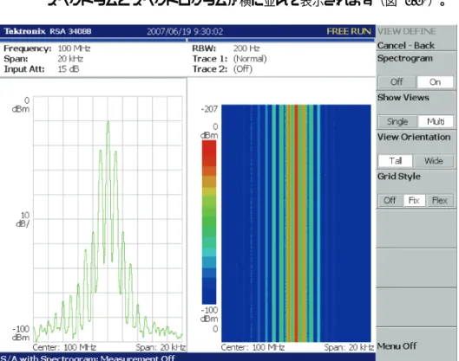Click the spectrogram Center: 100 MHz label
Screen dimensions: 459x361
252,347
